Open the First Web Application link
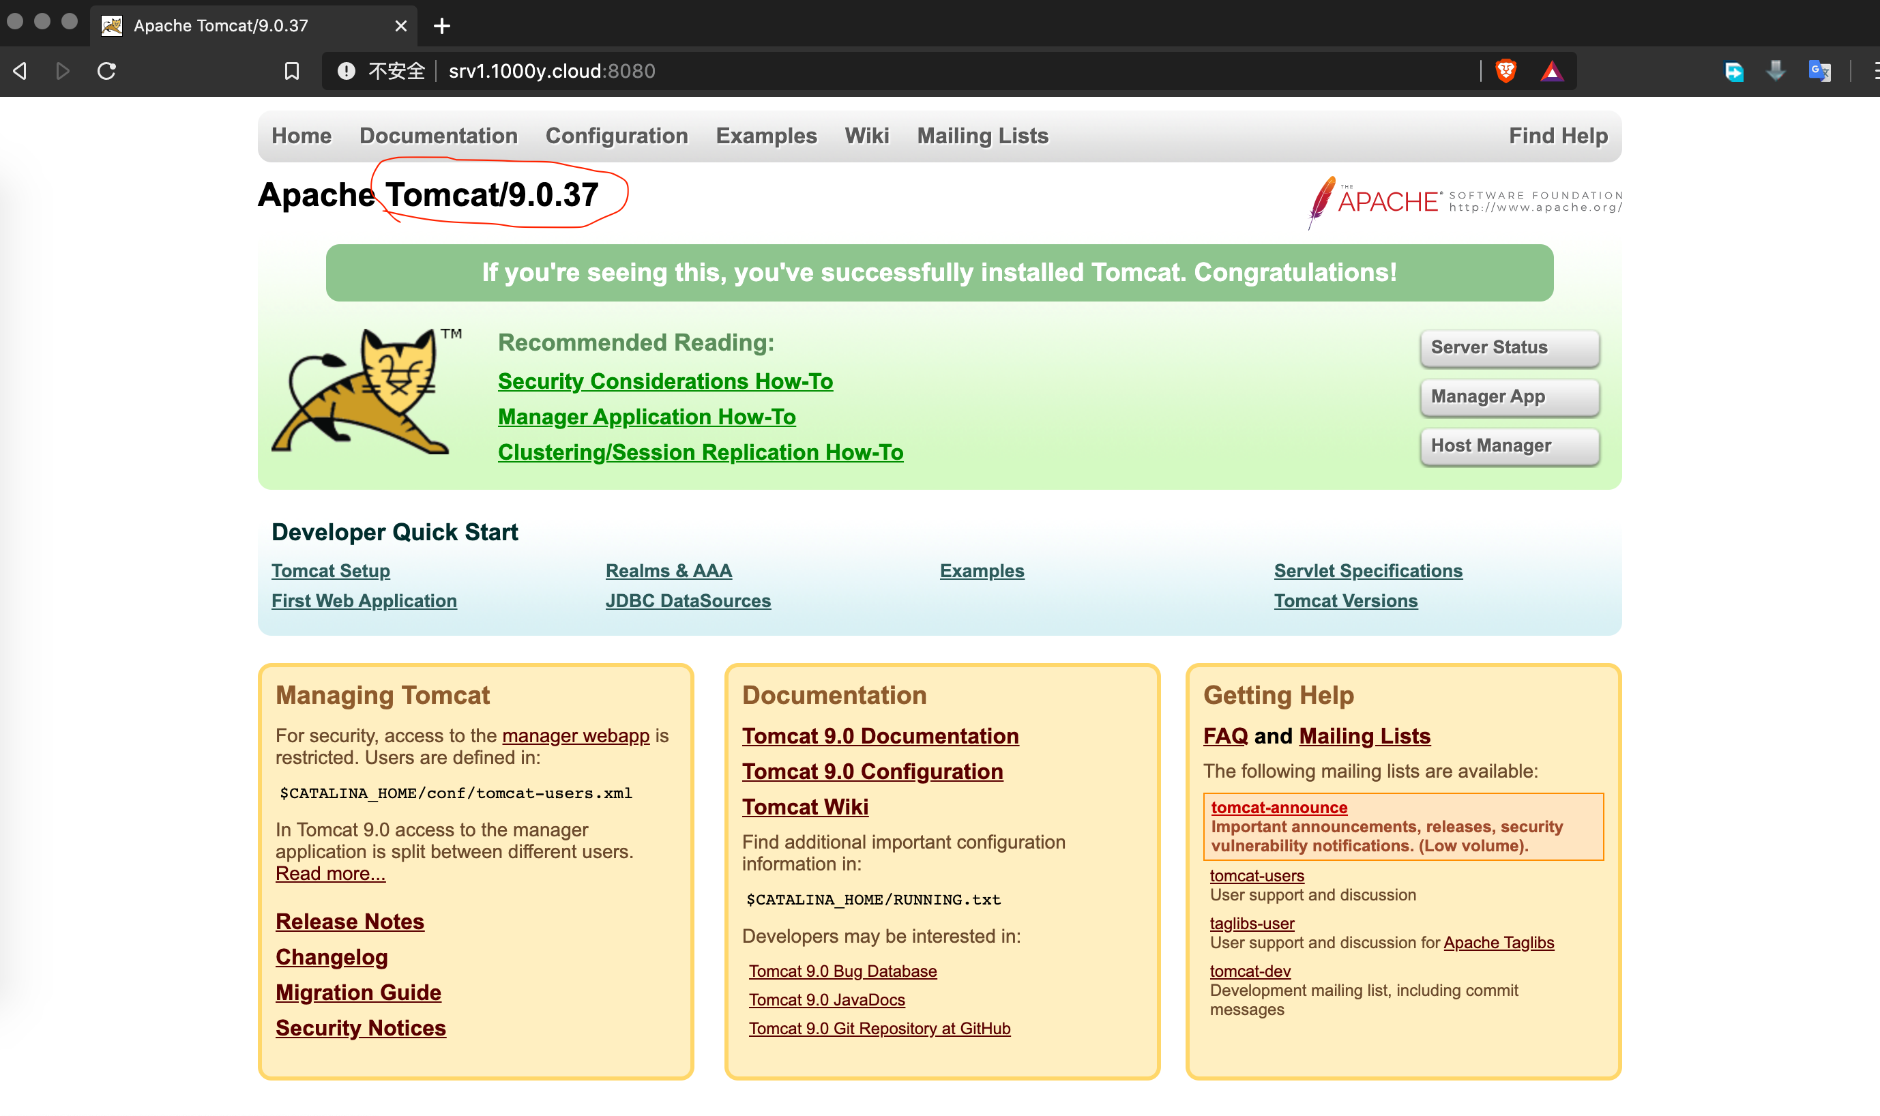This screenshot has height=1116, width=1880. pyautogui.click(x=364, y=601)
